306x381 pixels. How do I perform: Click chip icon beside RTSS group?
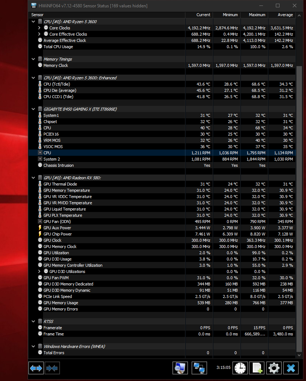coord(40,321)
